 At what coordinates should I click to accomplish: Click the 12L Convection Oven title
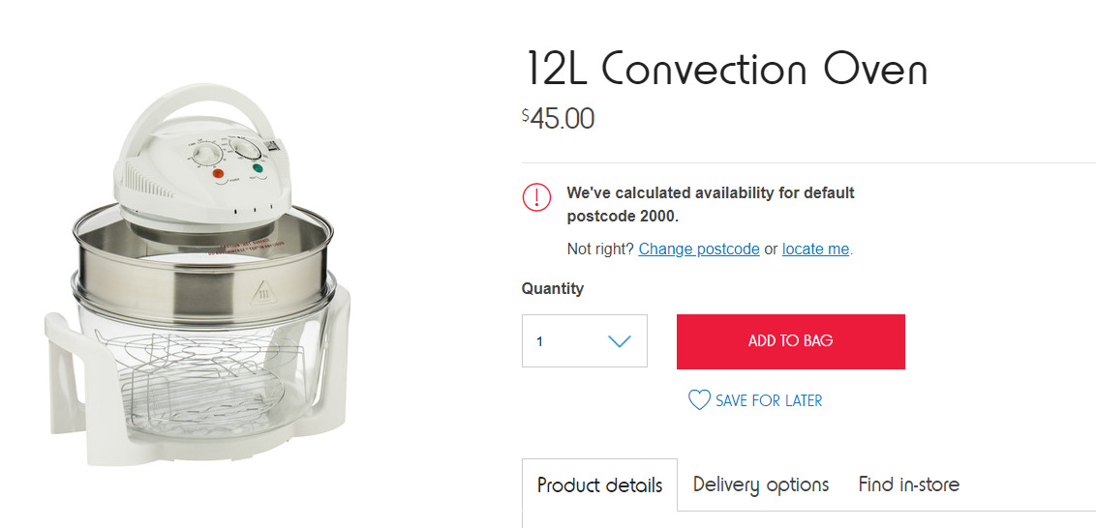pos(725,70)
